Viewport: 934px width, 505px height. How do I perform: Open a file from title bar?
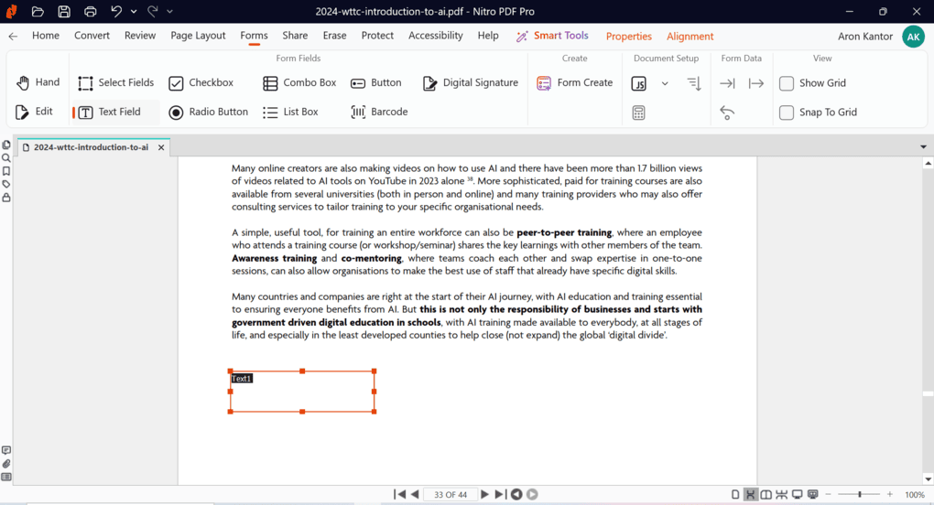(x=38, y=11)
